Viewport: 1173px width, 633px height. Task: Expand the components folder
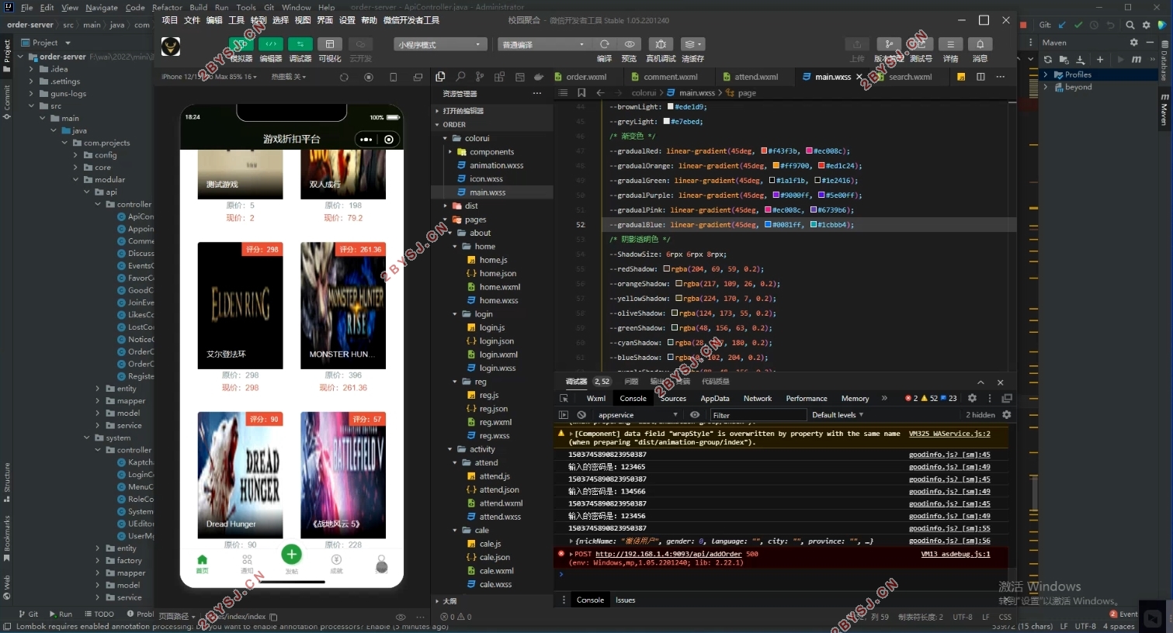pyautogui.click(x=491, y=152)
